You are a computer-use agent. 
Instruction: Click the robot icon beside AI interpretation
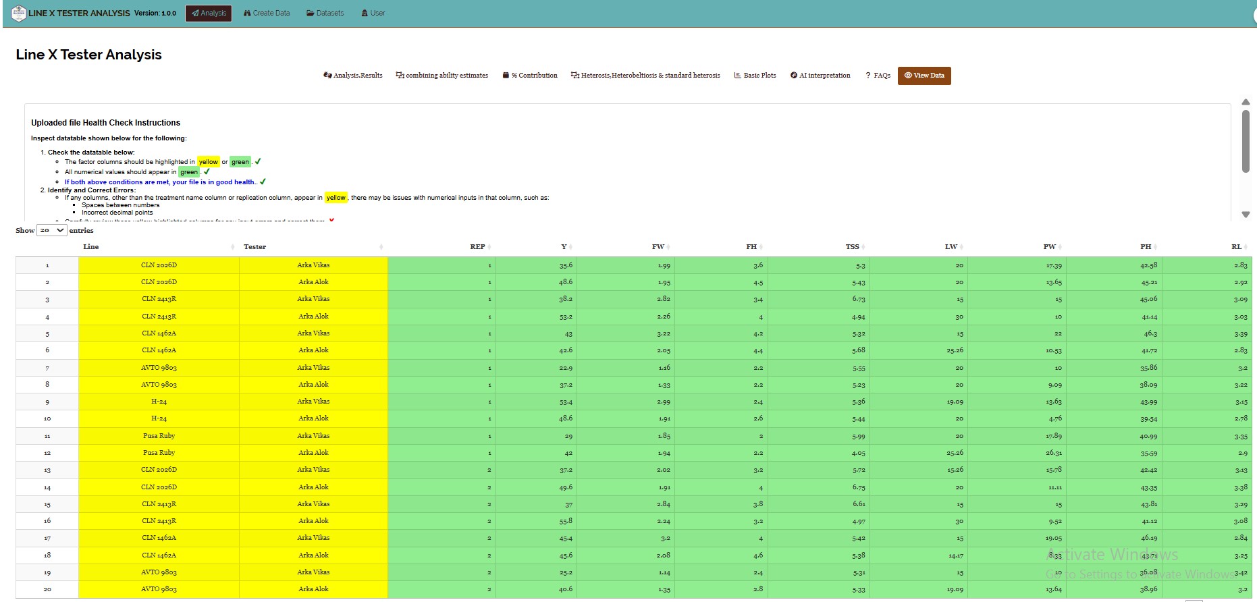pos(794,76)
